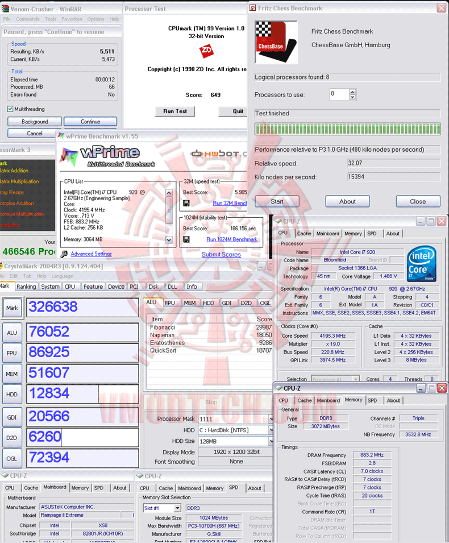Open the Processor Mask dropdown

(271, 419)
